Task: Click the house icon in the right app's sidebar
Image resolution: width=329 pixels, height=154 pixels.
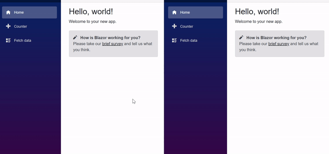Action: point(174,12)
